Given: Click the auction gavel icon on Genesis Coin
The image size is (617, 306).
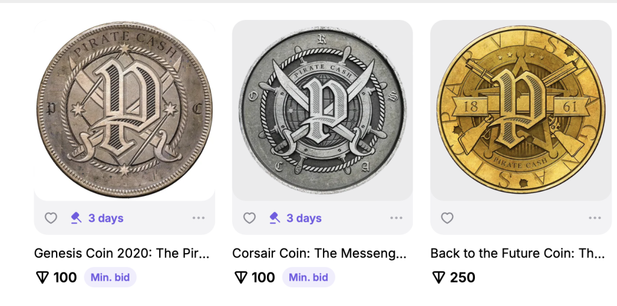Looking at the screenshot, I should [x=75, y=218].
